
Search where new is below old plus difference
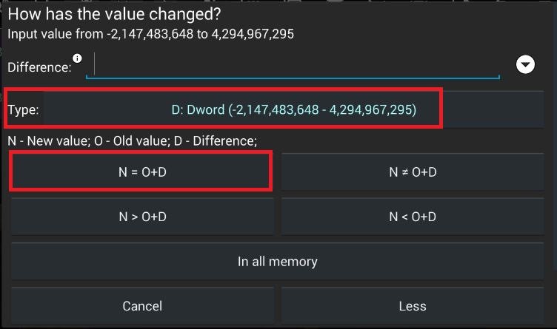click(x=413, y=217)
